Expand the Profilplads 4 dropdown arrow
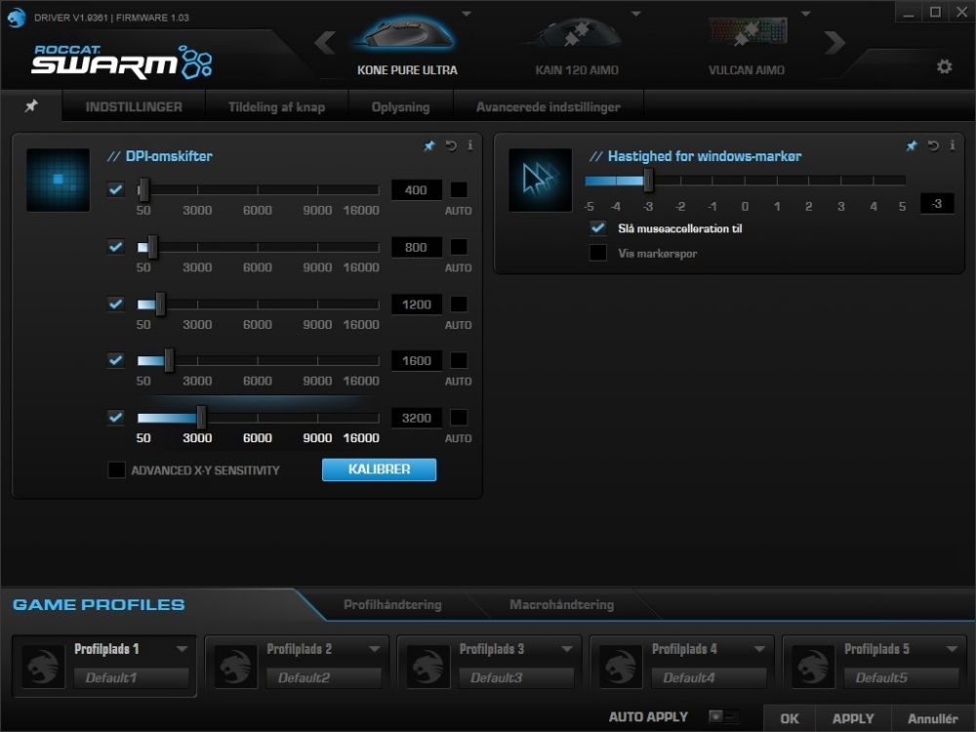976x732 pixels. (x=759, y=649)
